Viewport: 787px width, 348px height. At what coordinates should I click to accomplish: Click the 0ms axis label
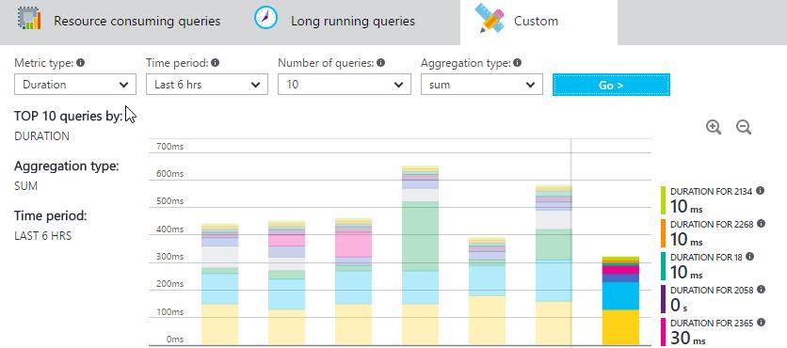pos(174,339)
